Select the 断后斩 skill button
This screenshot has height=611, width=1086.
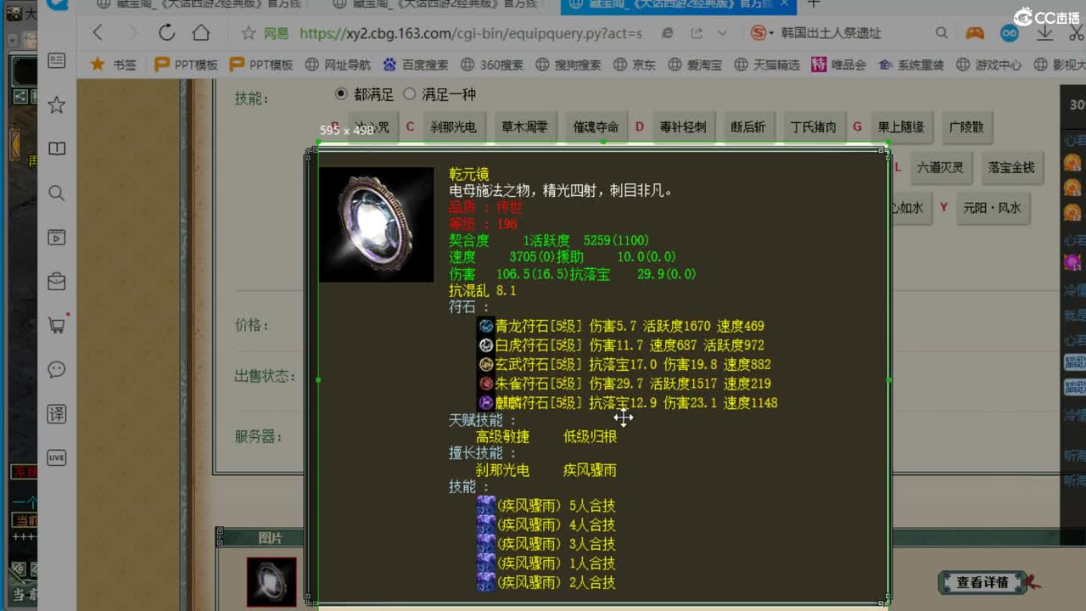point(747,126)
